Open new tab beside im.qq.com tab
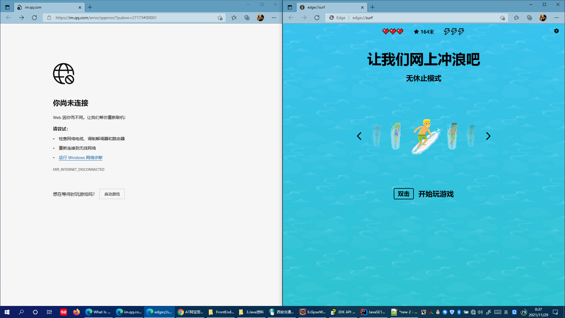 coord(90,7)
